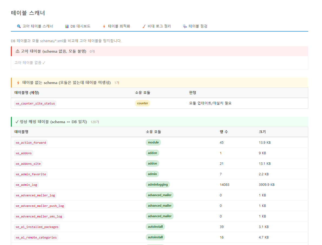Image resolution: width=322 pixels, height=245 pixels.
Task: Click autoinstall badge in xe_ai_installed_packages row
Action: [155, 227]
